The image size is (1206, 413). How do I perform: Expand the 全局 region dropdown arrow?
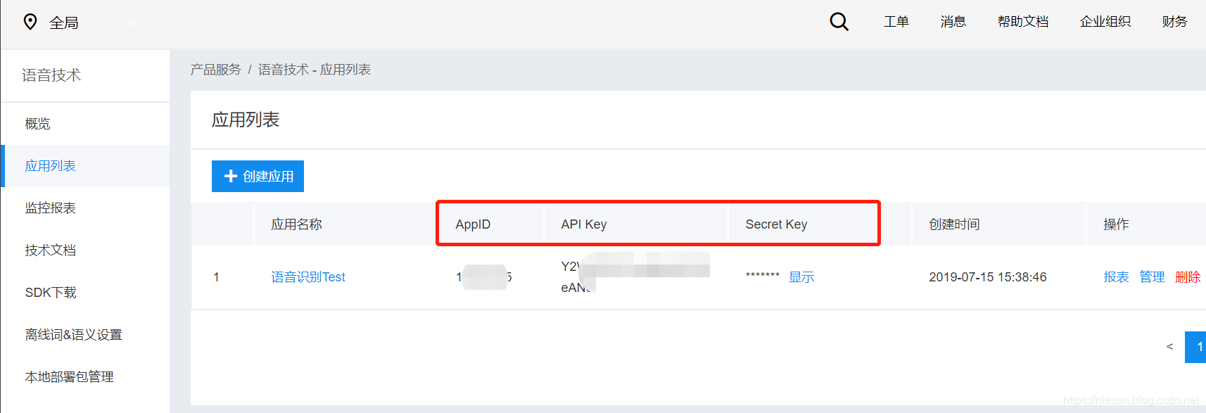pos(132,23)
